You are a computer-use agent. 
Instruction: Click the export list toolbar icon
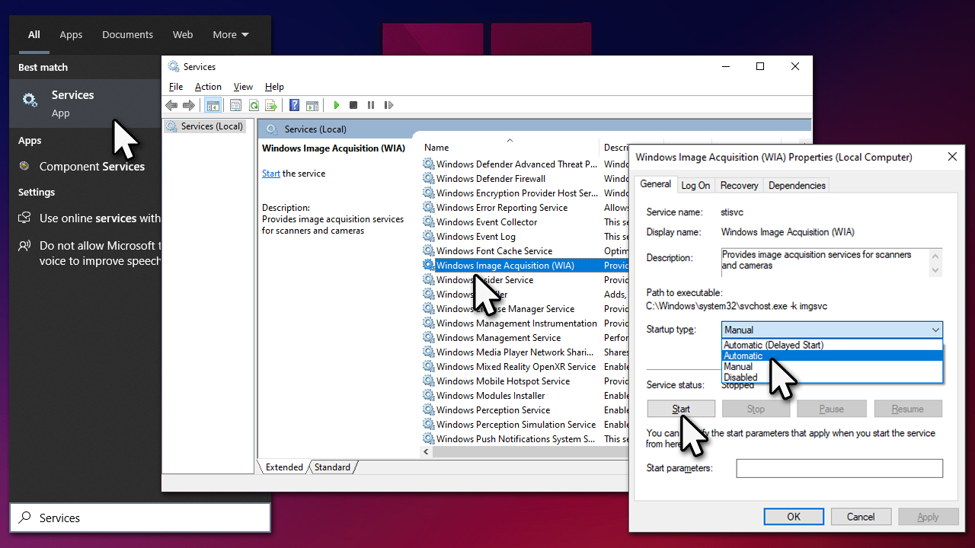coord(272,105)
